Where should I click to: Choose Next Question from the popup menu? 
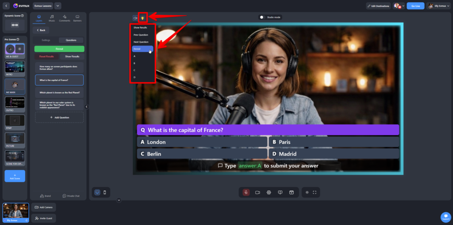coord(141,42)
